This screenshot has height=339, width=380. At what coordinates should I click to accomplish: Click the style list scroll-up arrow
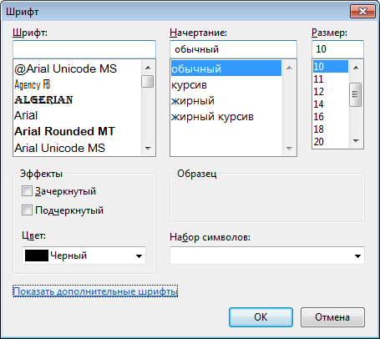tap(289, 68)
